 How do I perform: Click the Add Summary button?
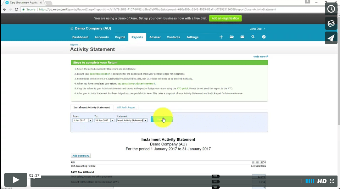(81, 156)
